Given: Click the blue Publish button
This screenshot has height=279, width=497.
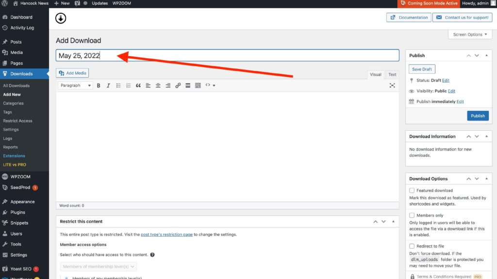Looking at the screenshot, I should tap(478, 116).
